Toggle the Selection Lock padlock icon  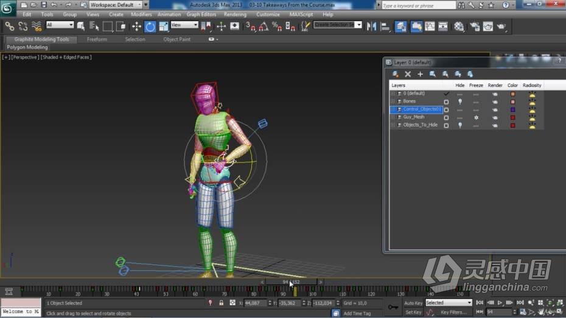point(222,303)
